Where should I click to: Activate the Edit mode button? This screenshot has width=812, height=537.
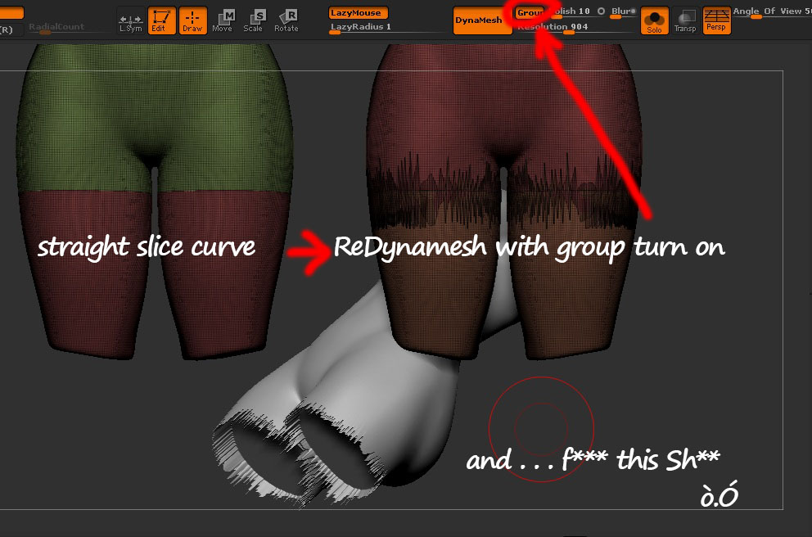(x=161, y=21)
